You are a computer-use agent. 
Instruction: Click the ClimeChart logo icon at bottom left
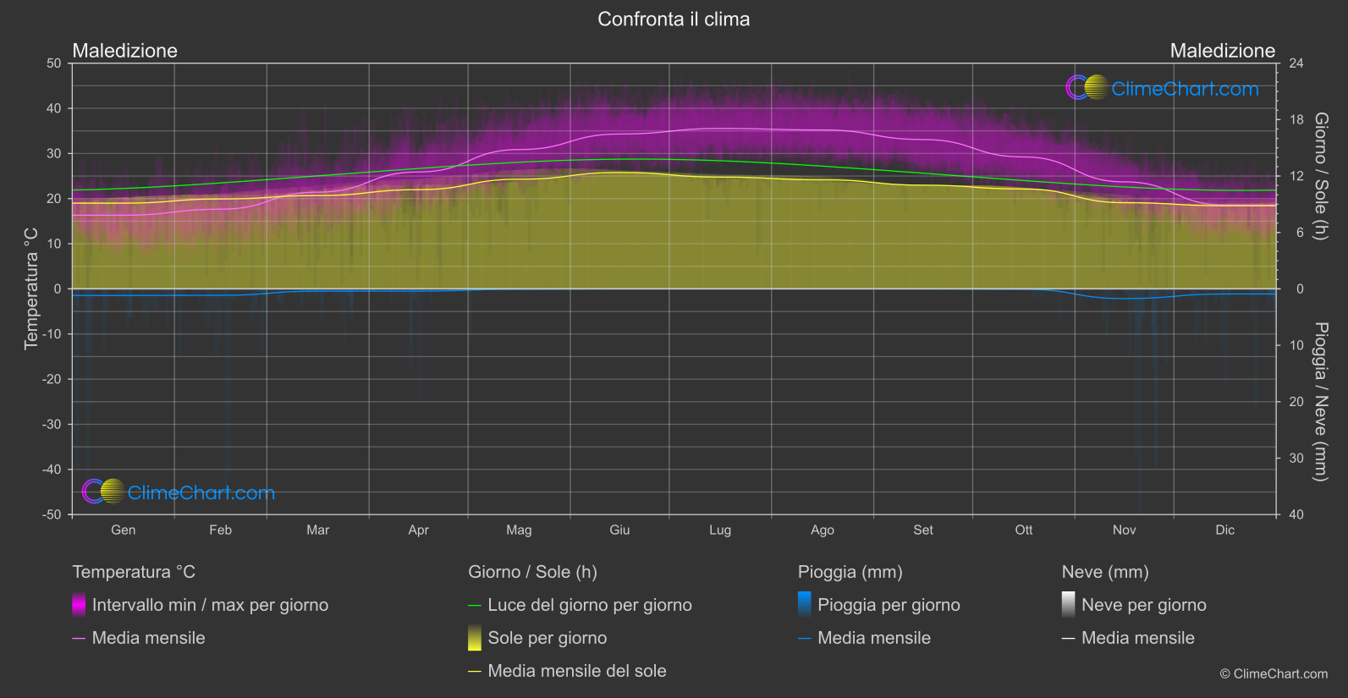[x=104, y=491]
